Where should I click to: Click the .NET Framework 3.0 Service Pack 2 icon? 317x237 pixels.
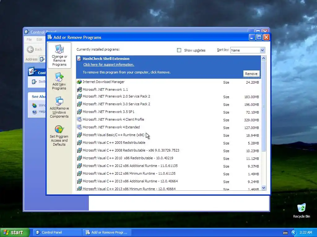(x=79, y=104)
